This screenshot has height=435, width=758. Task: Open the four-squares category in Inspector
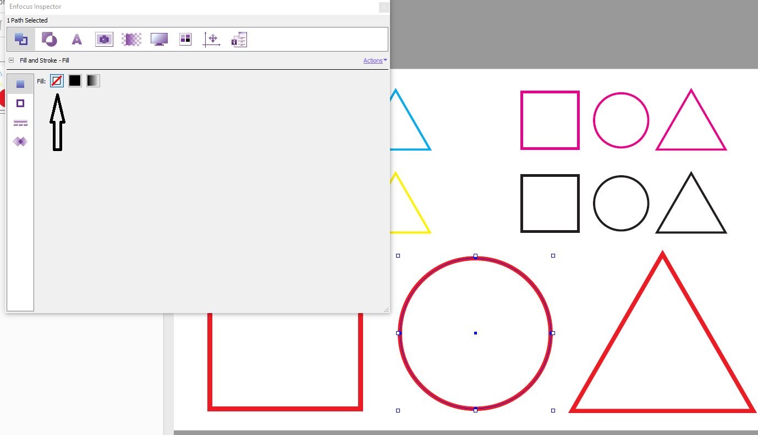[185, 39]
